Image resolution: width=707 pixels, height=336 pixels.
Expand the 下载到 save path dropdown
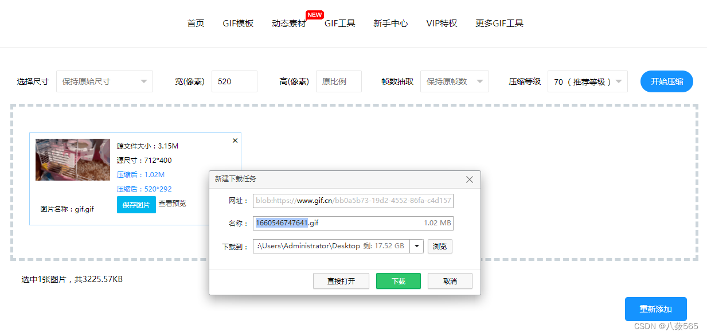pyautogui.click(x=416, y=245)
